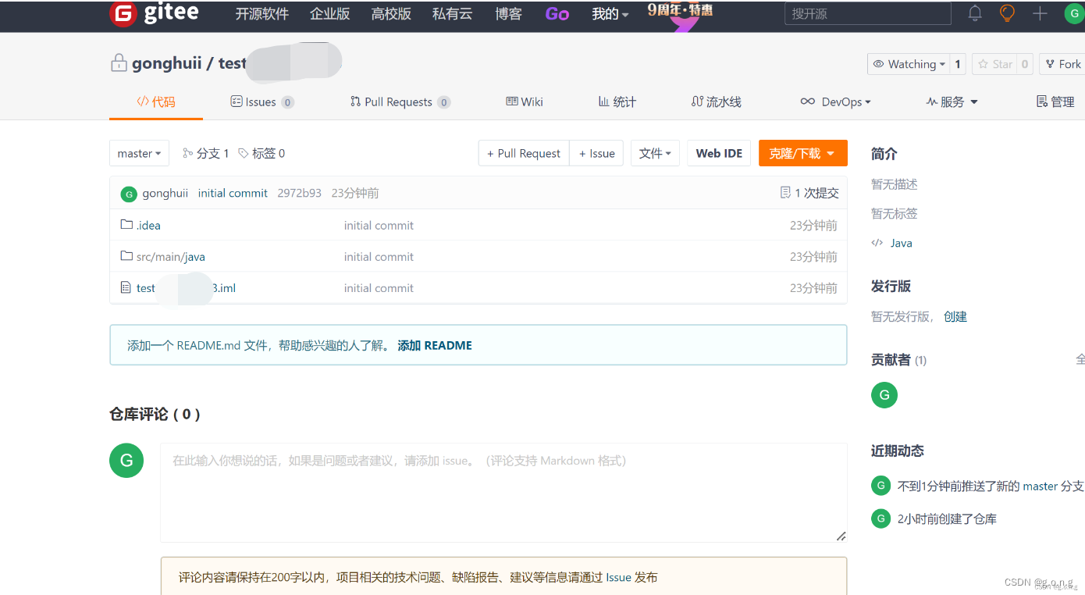Open Web IDE for this repository
The image size is (1085, 595).
(x=719, y=153)
